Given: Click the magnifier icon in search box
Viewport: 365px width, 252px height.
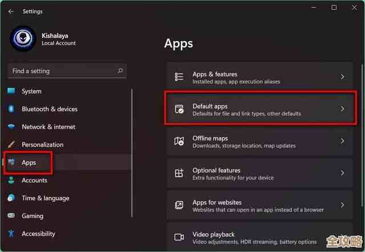Looking at the screenshot, I should tap(120, 71).
